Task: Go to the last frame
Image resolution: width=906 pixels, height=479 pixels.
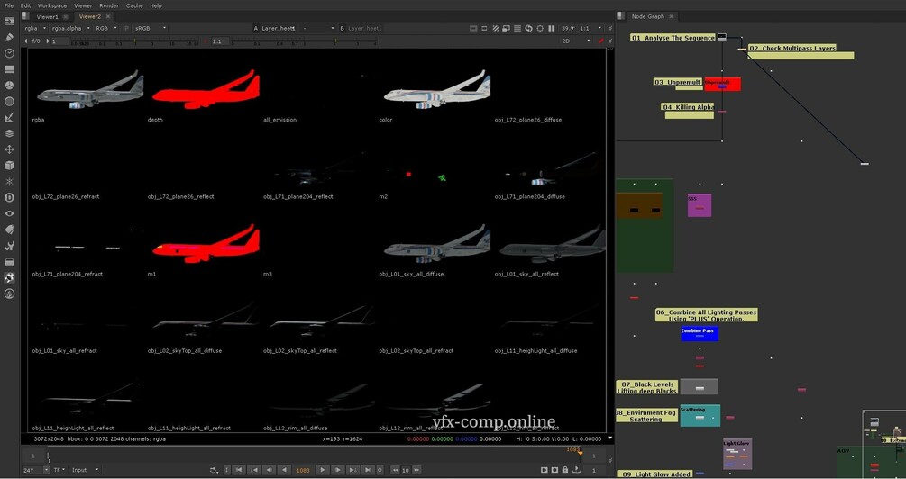Action: [x=368, y=470]
